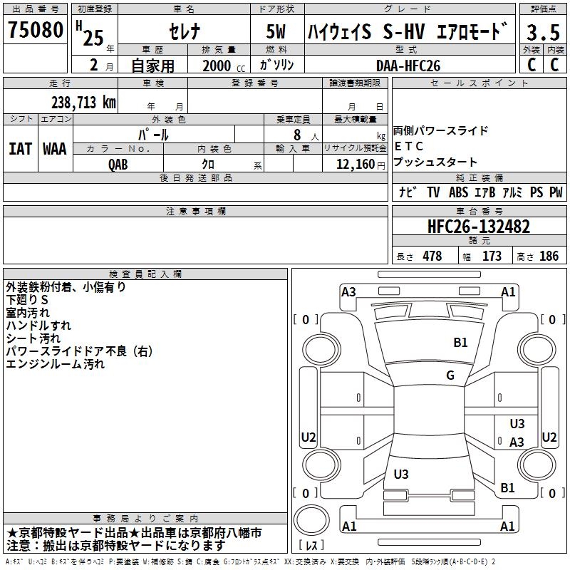This screenshot has height=570, width=570.
Task: Select the mileage value 238,713 km
Action: 83,103
